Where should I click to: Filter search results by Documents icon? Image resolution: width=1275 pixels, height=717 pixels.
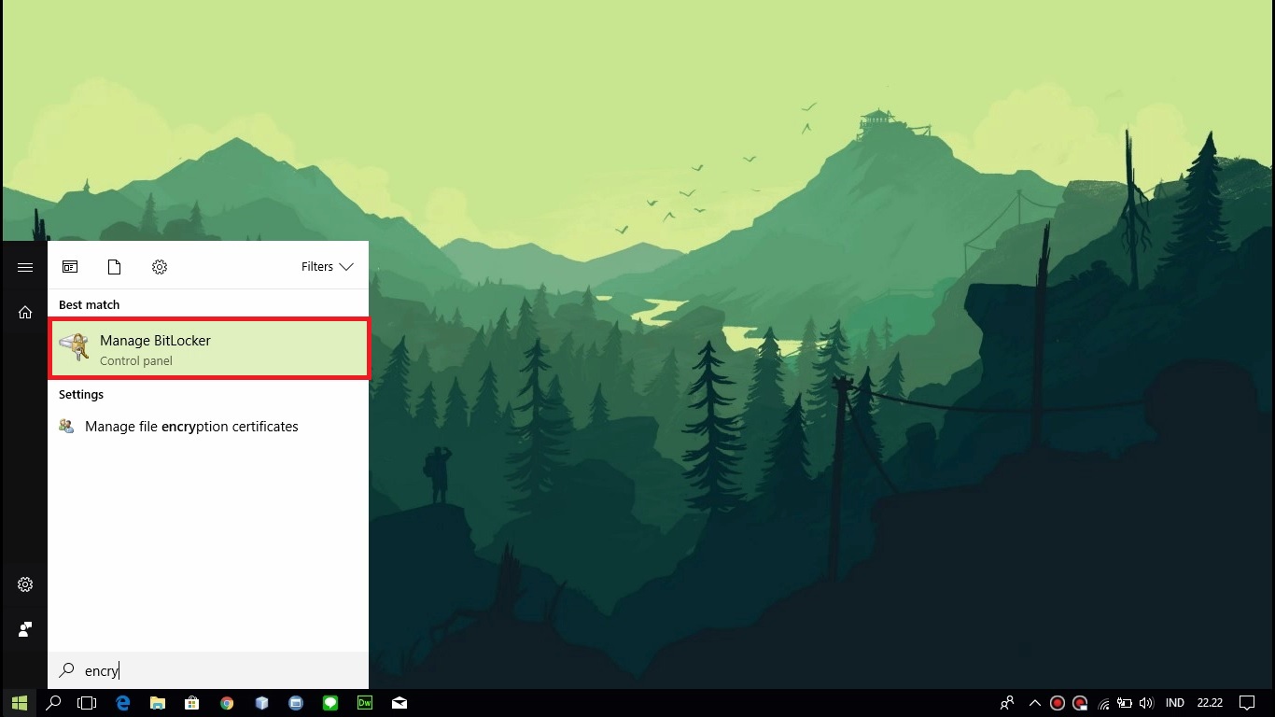pos(115,267)
